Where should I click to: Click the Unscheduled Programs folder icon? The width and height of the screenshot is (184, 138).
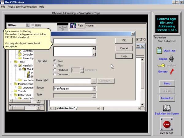coord(20,80)
